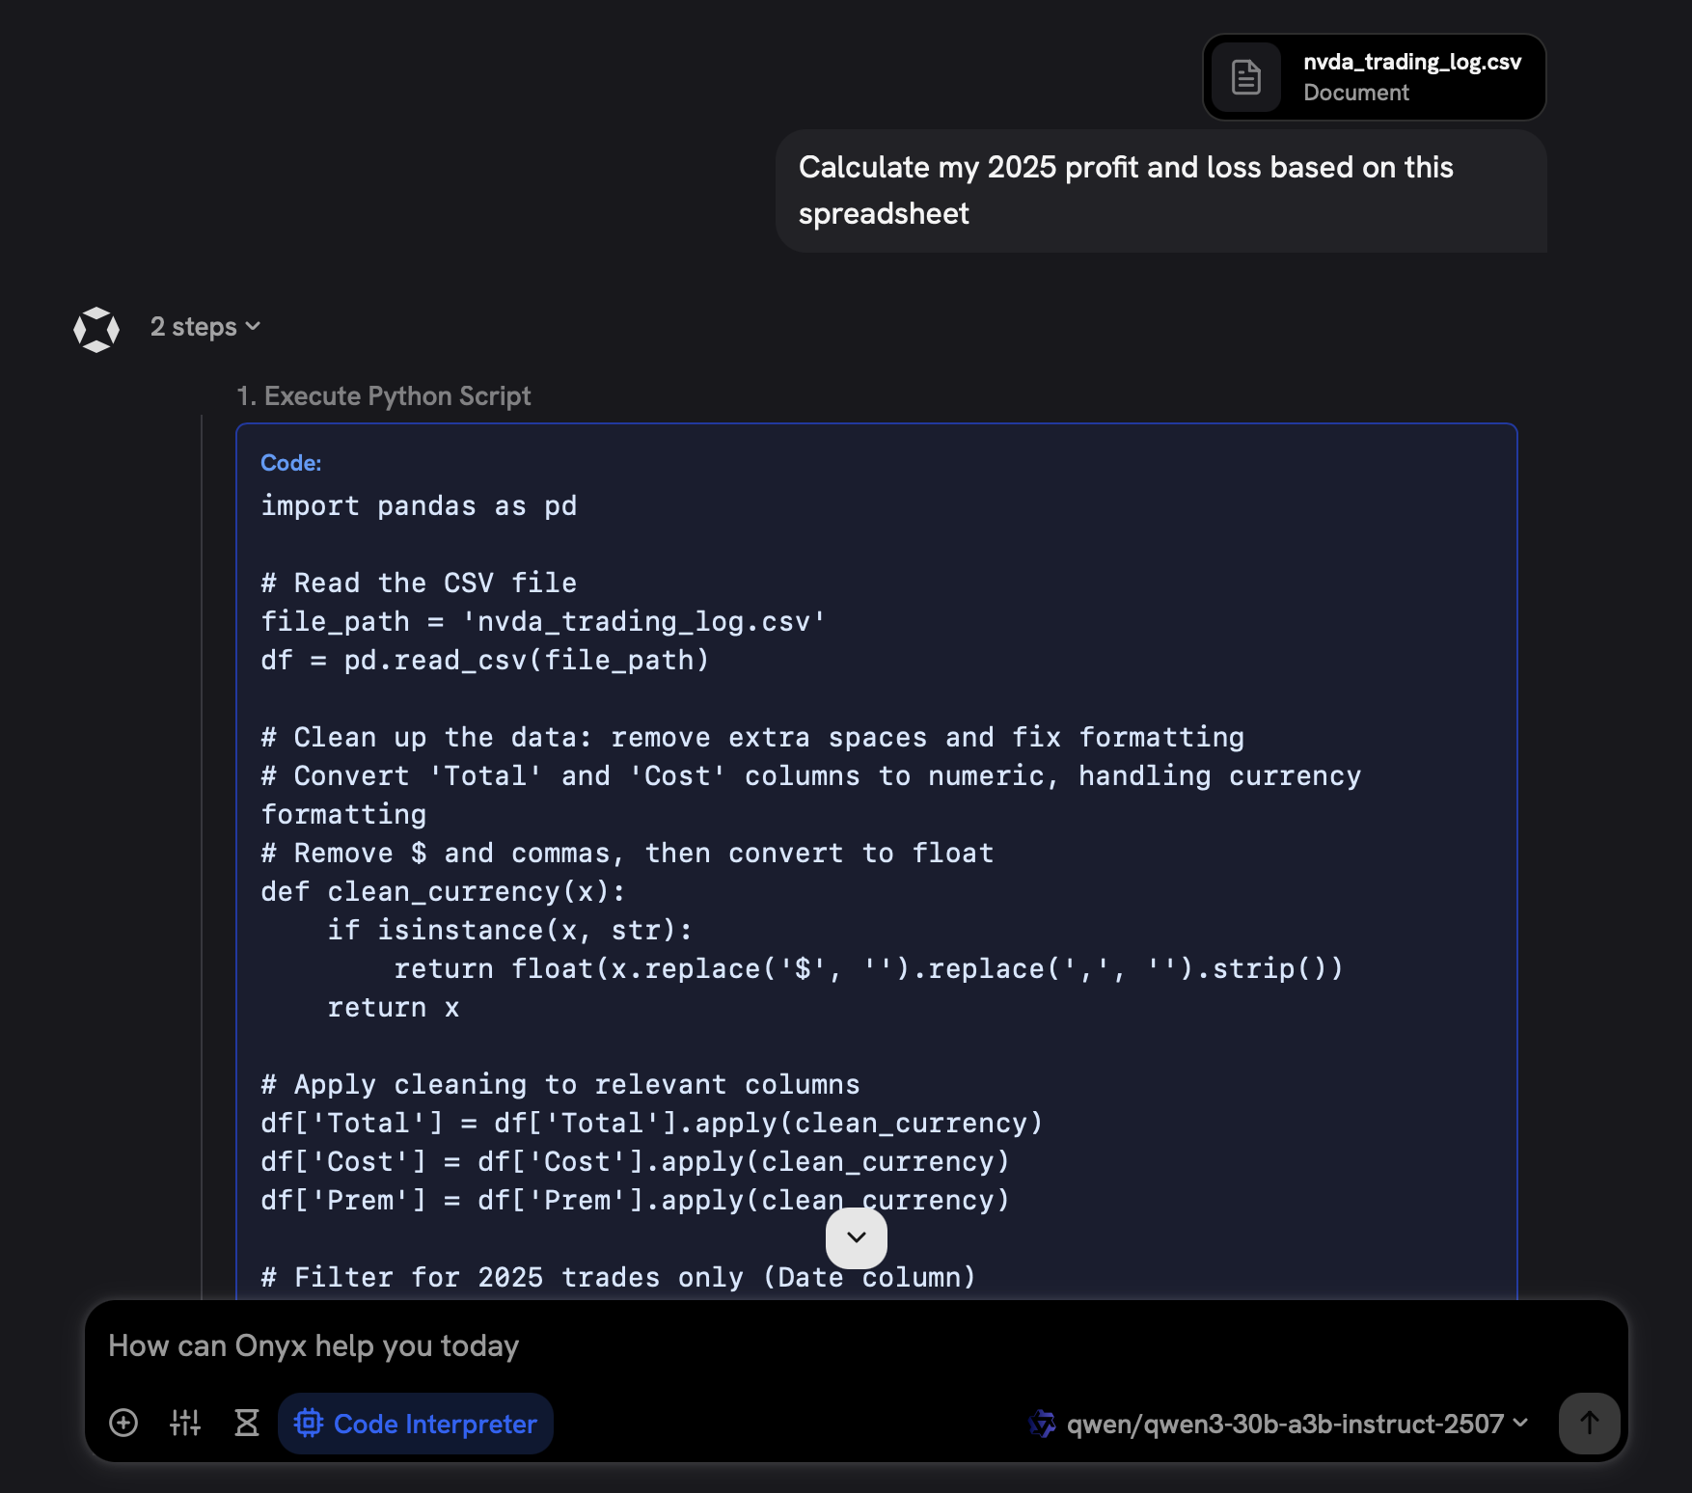The width and height of the screenshot is (1692, 1493).
Task: Click the Onyx assistant logo
Action: point(96,328)
